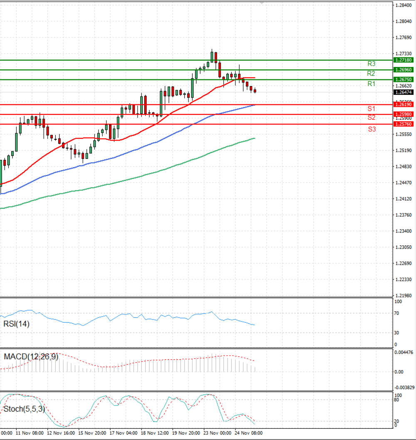Viewport: 416px width, 440px height.
Task: Click the R1 resistance label
Action: tap(371, 84)
